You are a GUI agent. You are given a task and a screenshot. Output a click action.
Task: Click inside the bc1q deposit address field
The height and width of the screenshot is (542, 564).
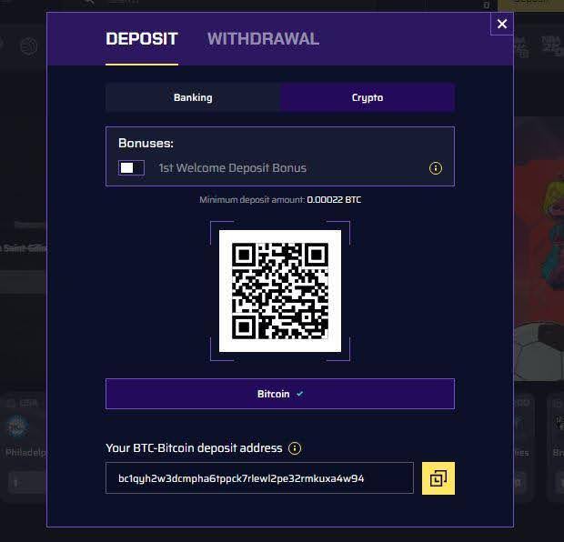259,478
